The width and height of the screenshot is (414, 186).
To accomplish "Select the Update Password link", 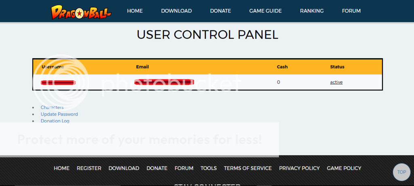I will pyautogui.click(x=59, y=114).
